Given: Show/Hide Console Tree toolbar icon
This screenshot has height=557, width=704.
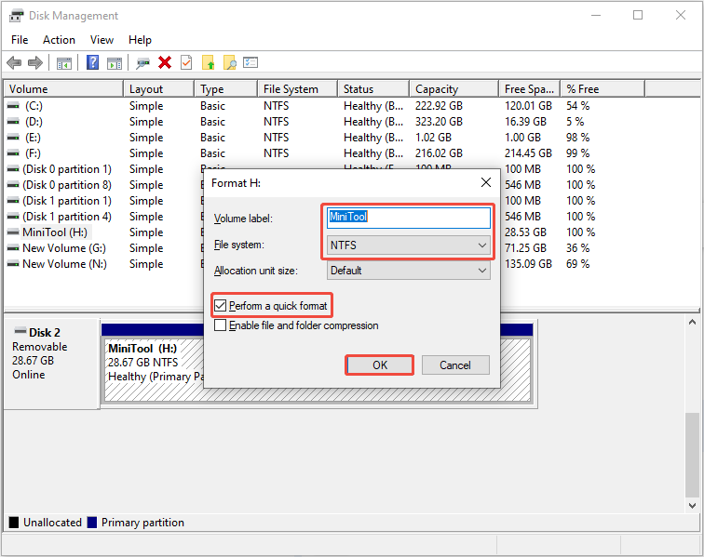Looking at the screenshot, I should (63, 63).
